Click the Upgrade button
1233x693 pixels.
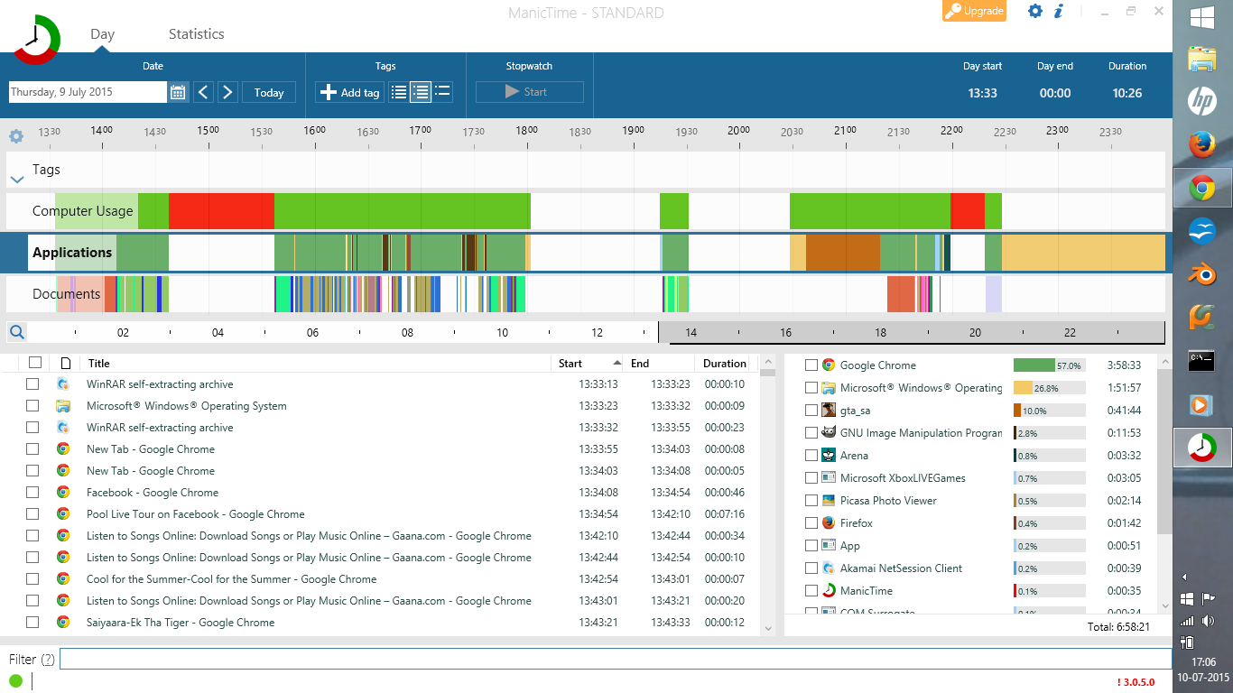pos(974,12)
